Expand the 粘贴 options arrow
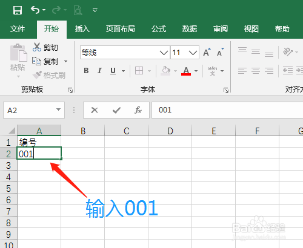This screenshot has height=248, width=303. 18,76
